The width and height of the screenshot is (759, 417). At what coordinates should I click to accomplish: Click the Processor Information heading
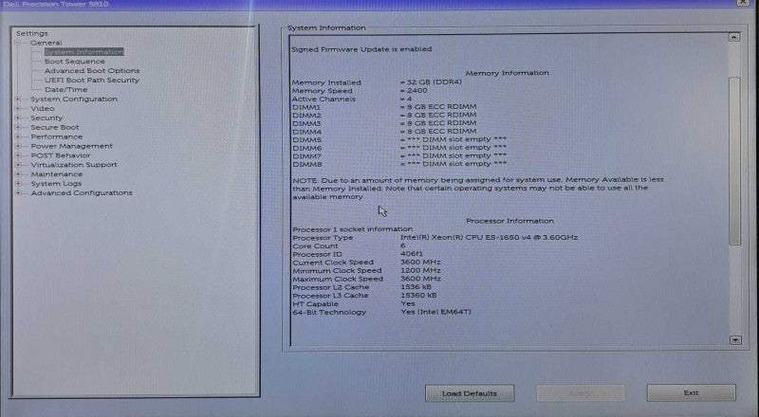tap(509, 221)
